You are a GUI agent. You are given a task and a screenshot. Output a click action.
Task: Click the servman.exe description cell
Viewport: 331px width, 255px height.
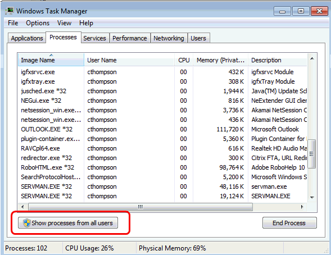pyautogui.click(x=269, y=186)
